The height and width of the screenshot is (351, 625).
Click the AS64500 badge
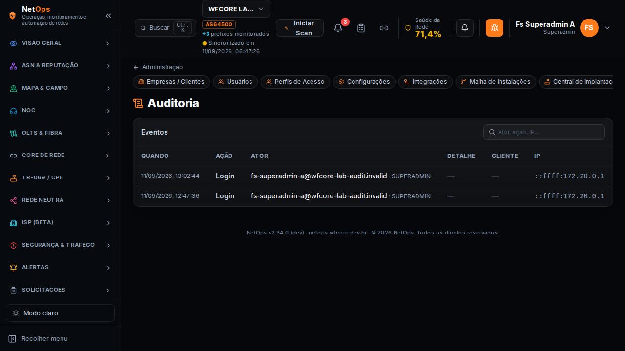tap(219, 24)
